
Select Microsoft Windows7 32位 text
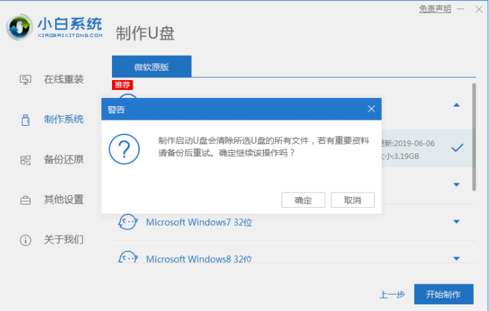coord(199,222)
